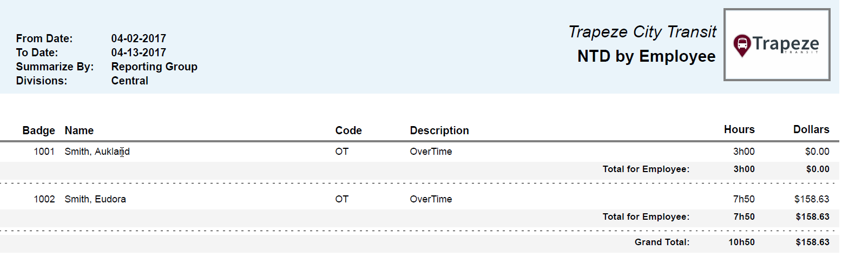Select employee name Smith, Aukland
Viewport: 842px width, 256px height.
point(97,152)
